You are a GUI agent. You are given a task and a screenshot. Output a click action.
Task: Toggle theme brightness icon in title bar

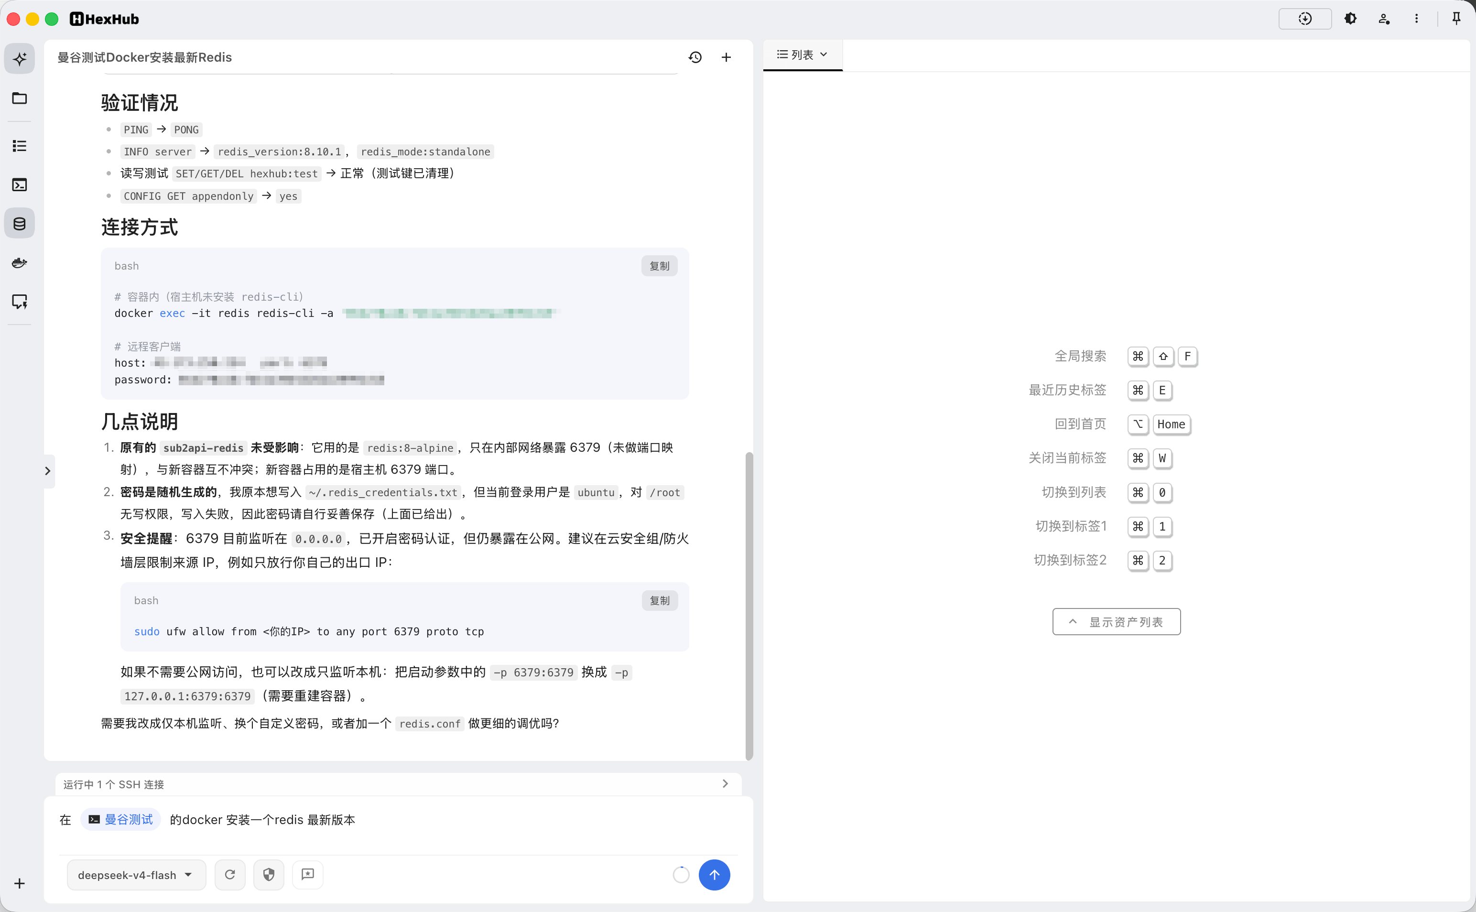click(1351, 19)
